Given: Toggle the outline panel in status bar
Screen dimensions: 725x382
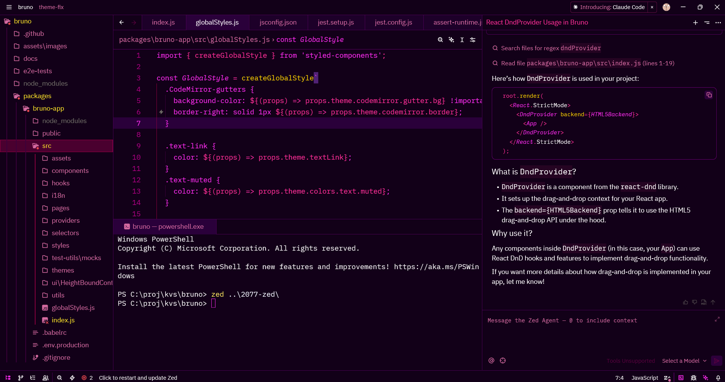Looking at the screenshot, I should pos(33,377).
